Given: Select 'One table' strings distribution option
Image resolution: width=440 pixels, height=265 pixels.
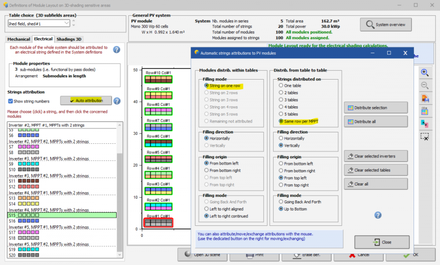Looking at the screenshot, I should 281,86.
